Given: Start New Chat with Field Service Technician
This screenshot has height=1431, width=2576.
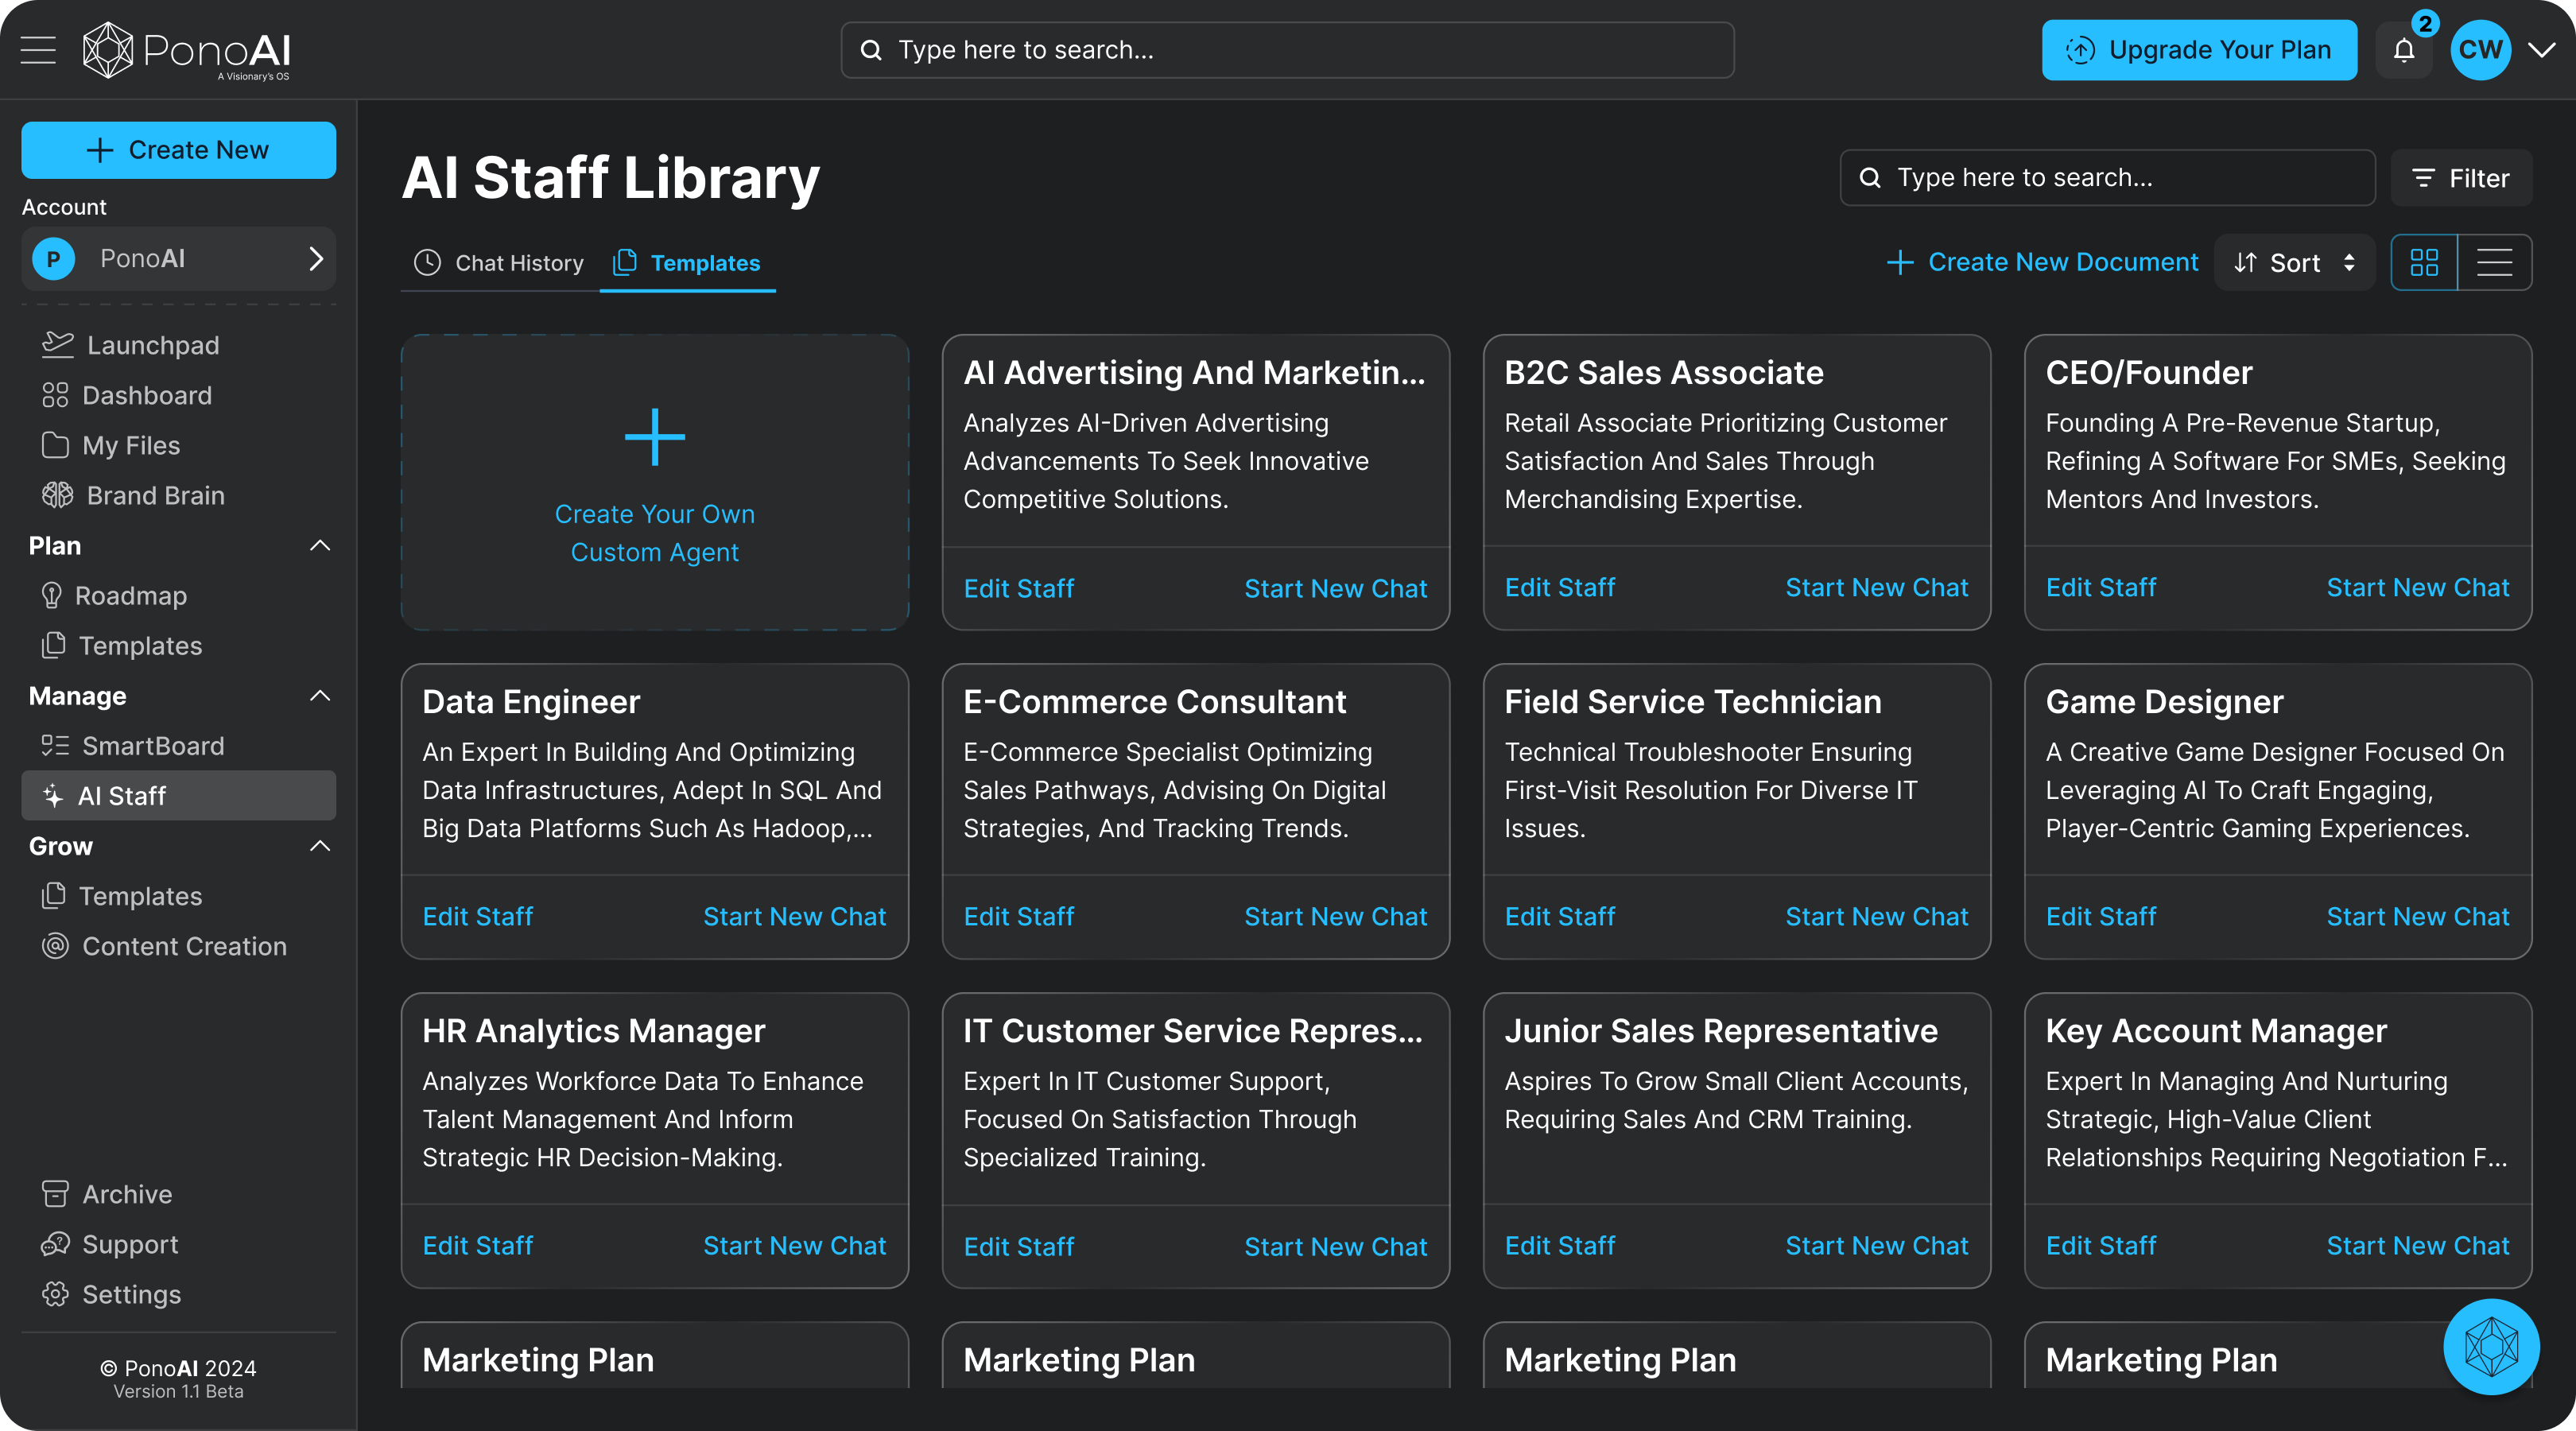Looking at the screenshot, I should (x=1876, y=916).
